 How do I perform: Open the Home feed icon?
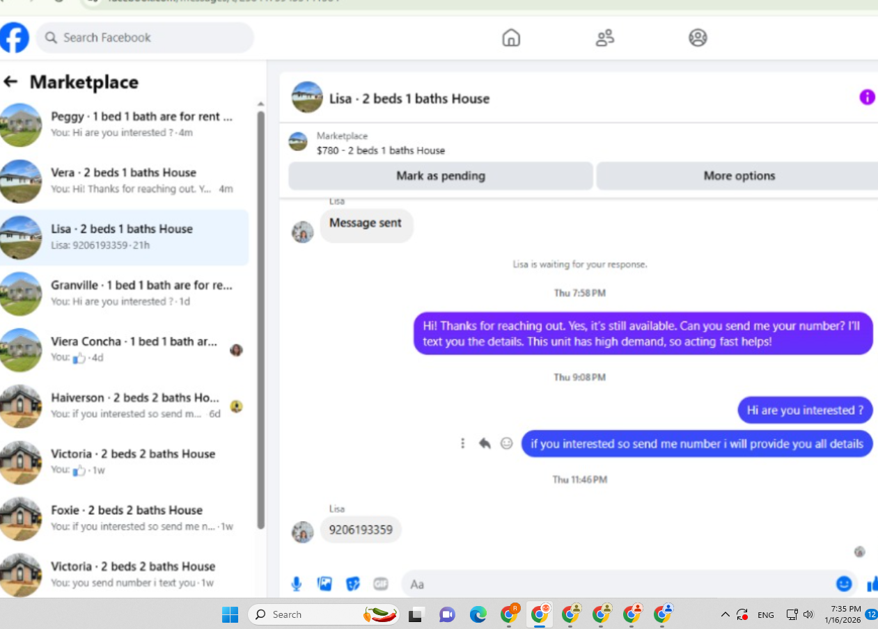[511, 38]
